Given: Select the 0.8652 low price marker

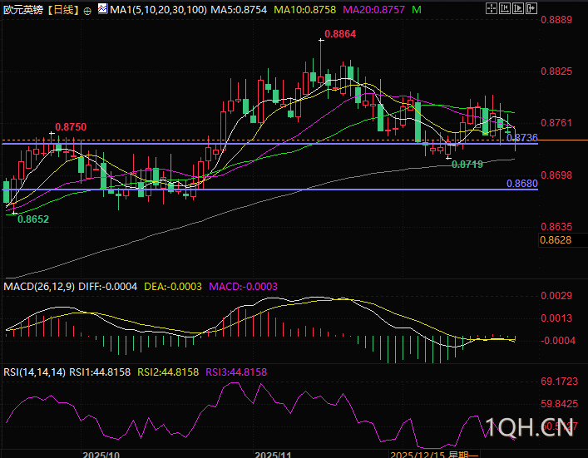Looking at the screenshot, I should [32, 219].
